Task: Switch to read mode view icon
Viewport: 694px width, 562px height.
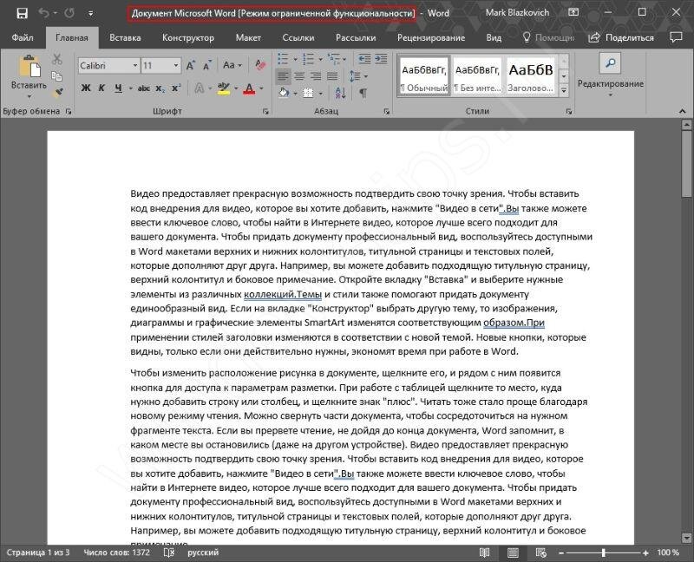Action: tap(485, 552)
